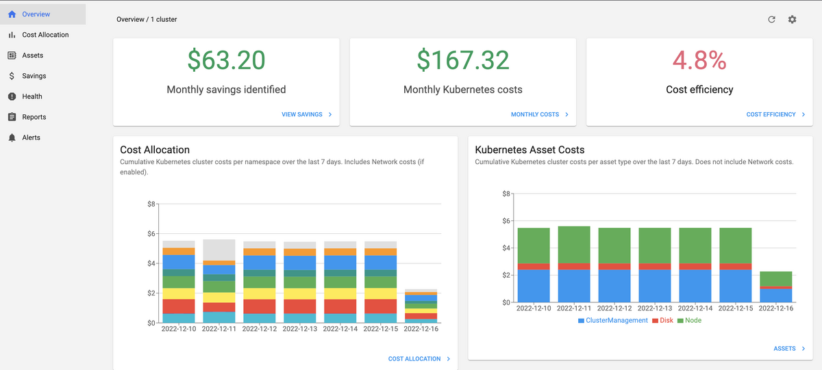Click 'Cost efficiency' card label
822x370 pixels.
coord(699,90)
